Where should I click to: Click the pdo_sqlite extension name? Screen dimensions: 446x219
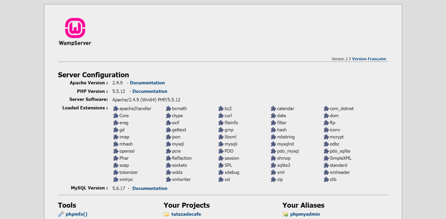coord(340,151)
